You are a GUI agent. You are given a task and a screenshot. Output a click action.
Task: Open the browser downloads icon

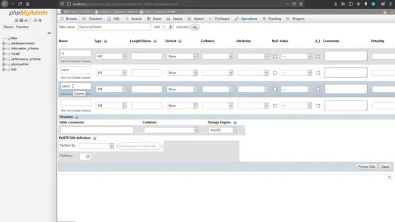[x=336, y=4]
